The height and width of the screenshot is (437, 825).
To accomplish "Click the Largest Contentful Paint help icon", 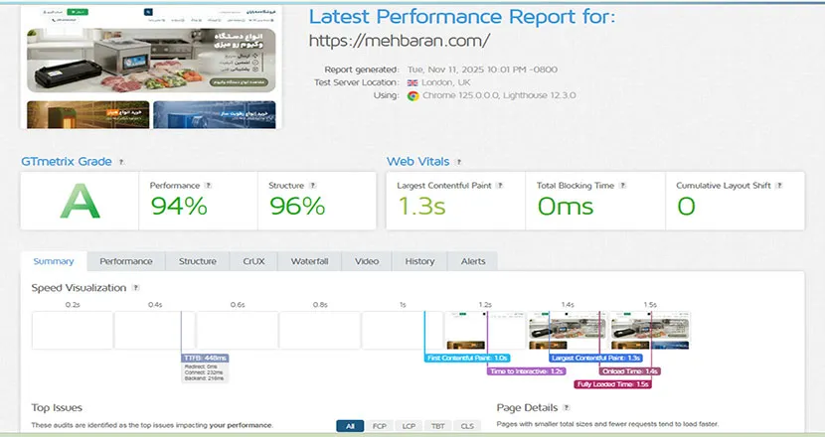I will (500, 186).
